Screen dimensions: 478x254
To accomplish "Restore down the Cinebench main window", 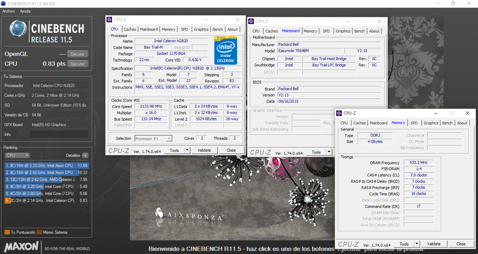I will point(453,3).
